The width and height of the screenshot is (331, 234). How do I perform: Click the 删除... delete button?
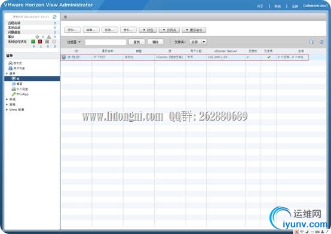pyautogui.click(x=110, y=30)
